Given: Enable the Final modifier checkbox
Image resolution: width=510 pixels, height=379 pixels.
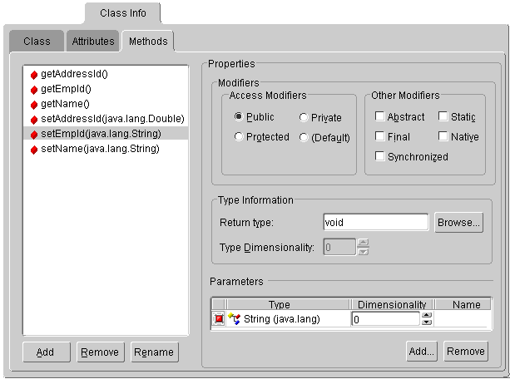Looking at the screenshot, I should point(379,136).
